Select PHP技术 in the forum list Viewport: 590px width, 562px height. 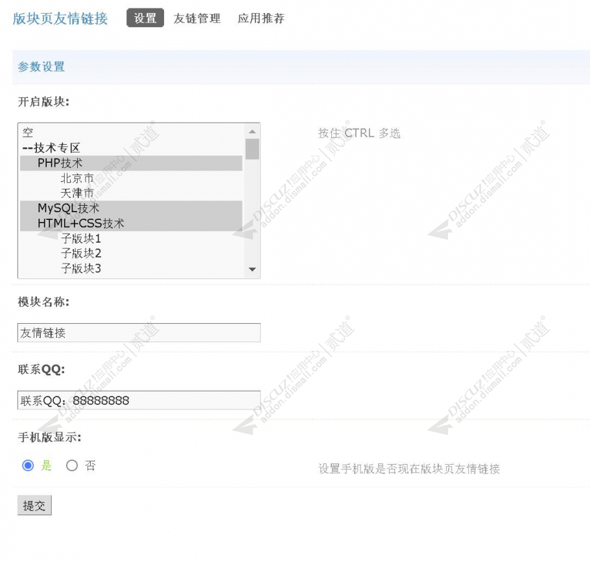pos(131,163)
